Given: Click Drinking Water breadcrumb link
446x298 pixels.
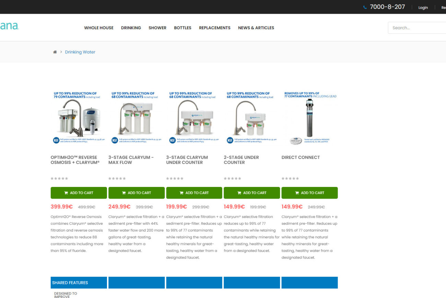Looking at the screenshot, I should [x=80, y=52].
